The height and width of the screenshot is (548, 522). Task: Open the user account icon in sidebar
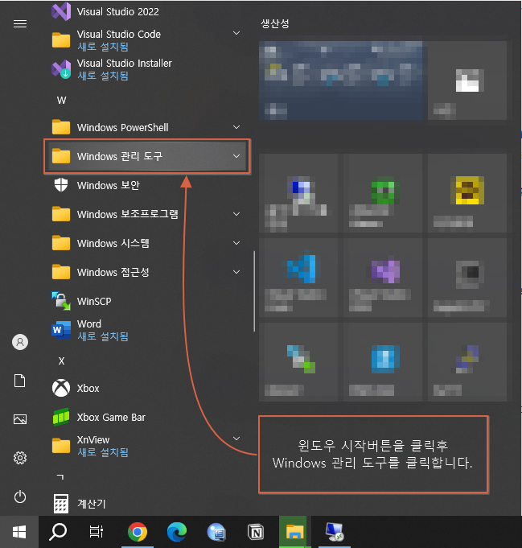point(20,342)
